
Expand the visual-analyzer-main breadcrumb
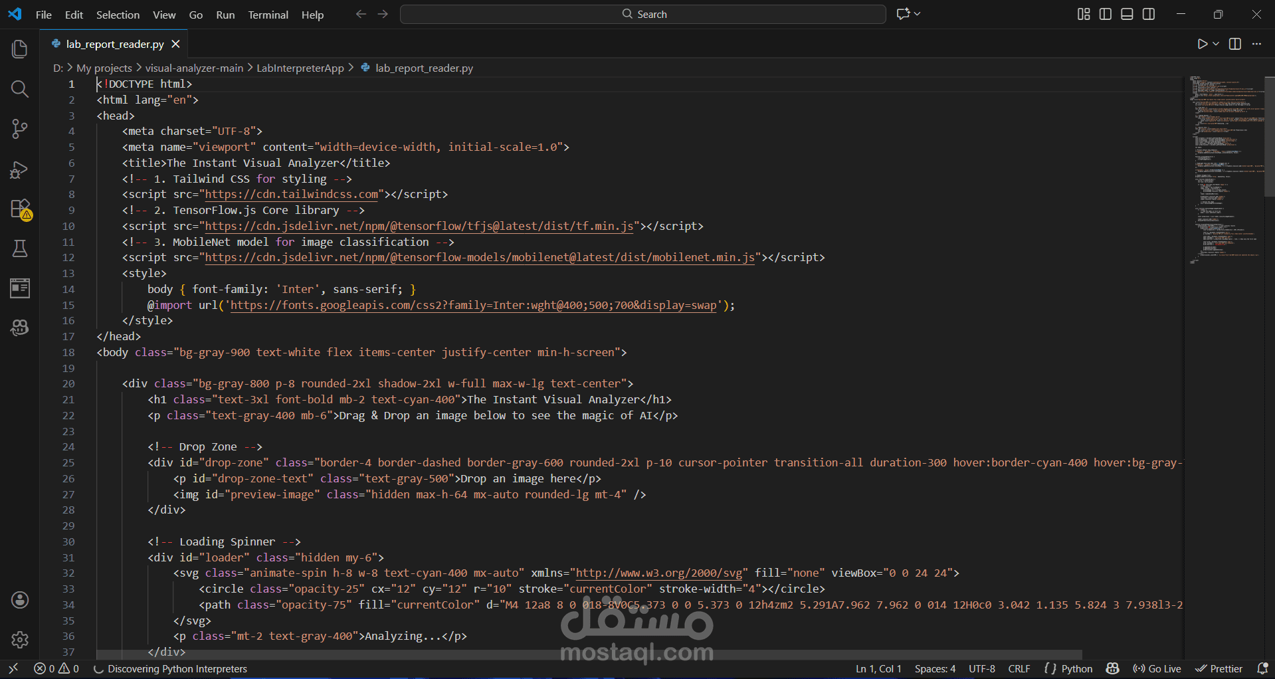point(195,68)
